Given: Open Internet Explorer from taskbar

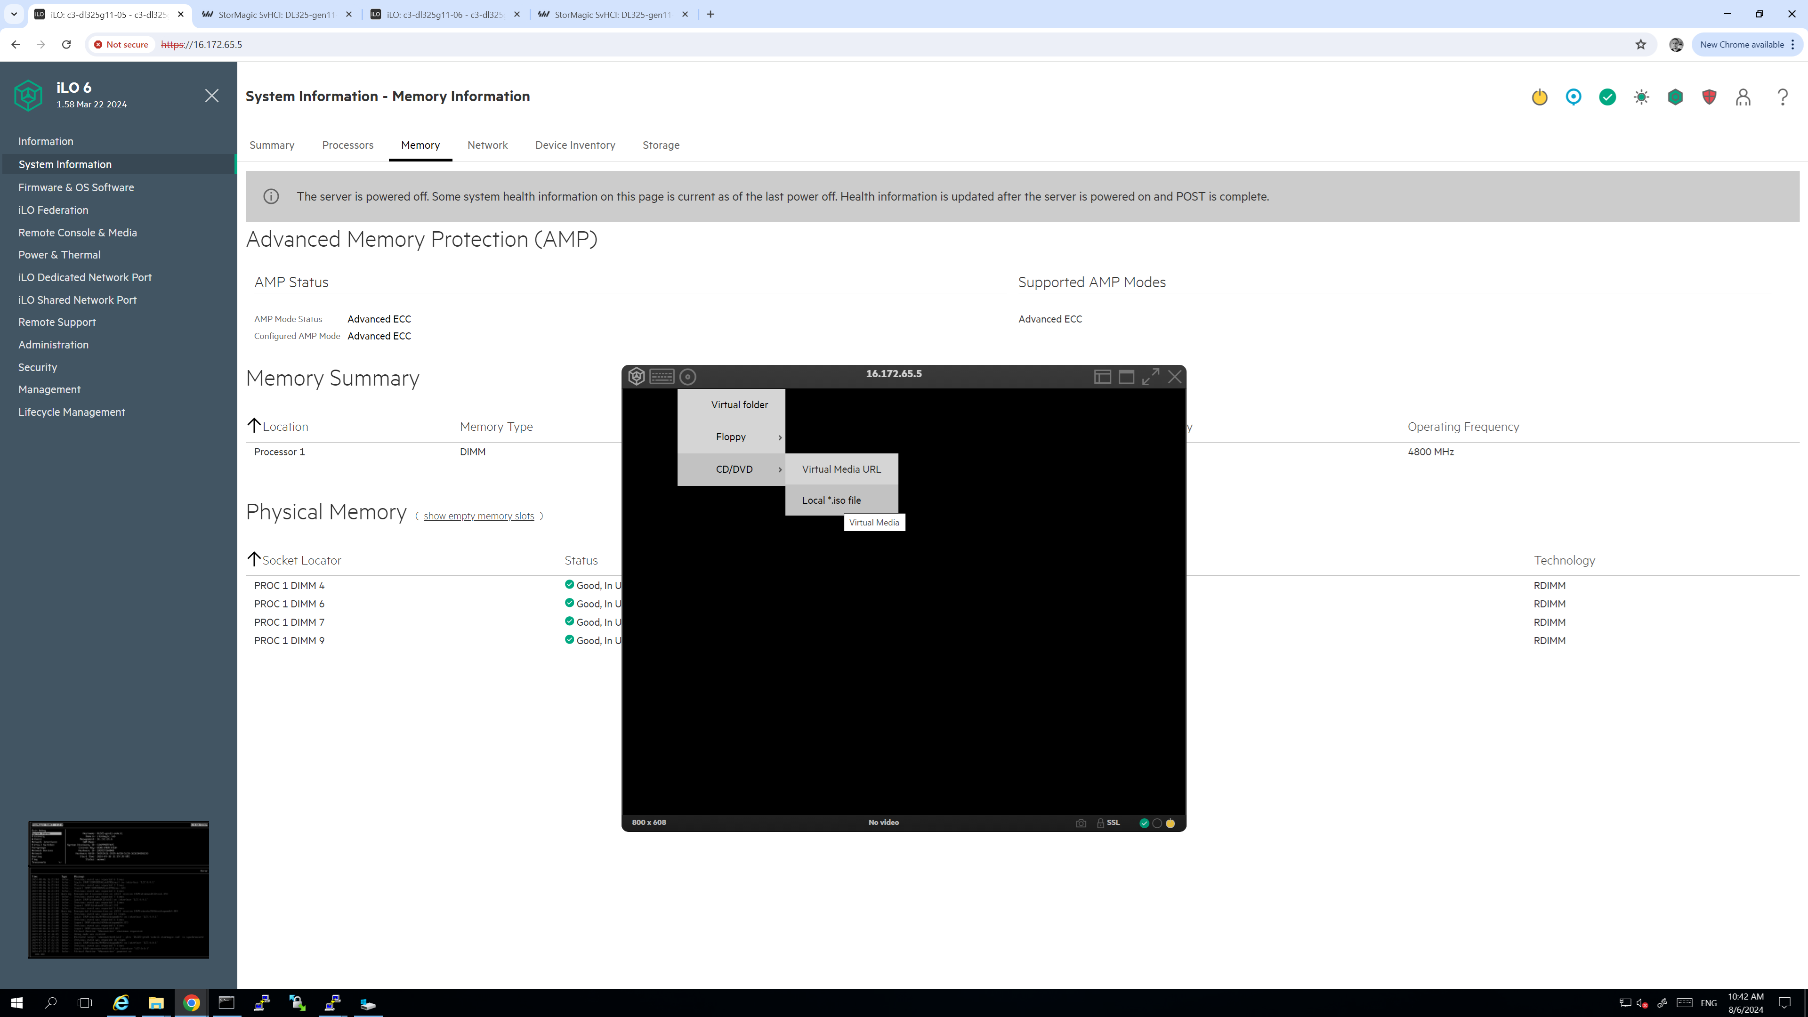Looking at the screenshot, I should tap(121, 1003).
